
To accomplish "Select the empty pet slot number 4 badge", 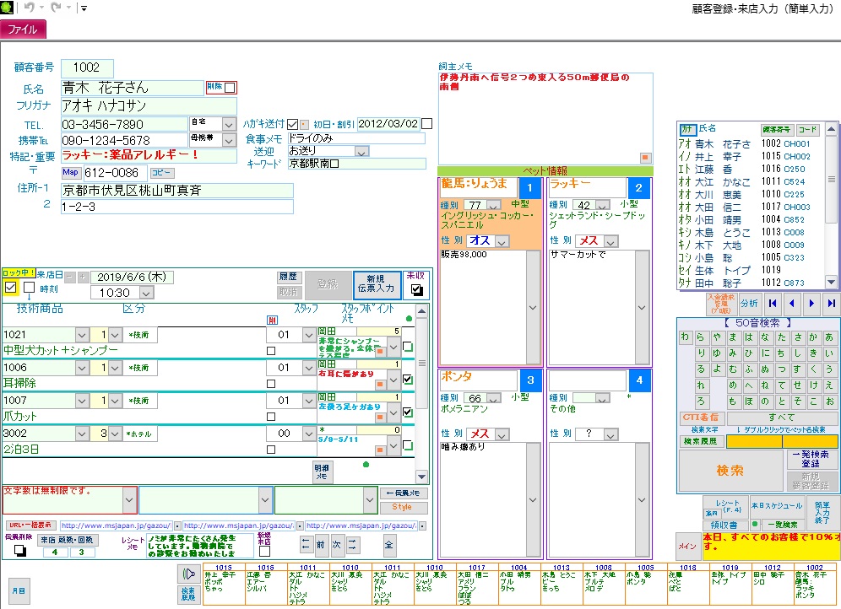I will pyautogui.click(x=639, y=380).
